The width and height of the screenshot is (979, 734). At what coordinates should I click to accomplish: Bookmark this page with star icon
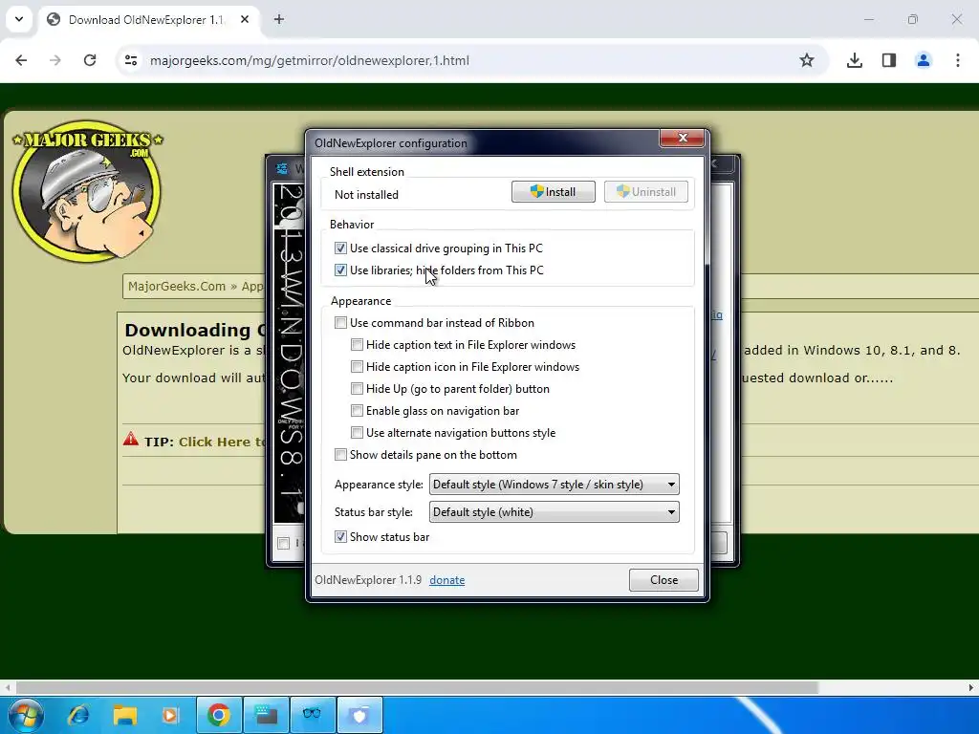[x=807, y=60]
